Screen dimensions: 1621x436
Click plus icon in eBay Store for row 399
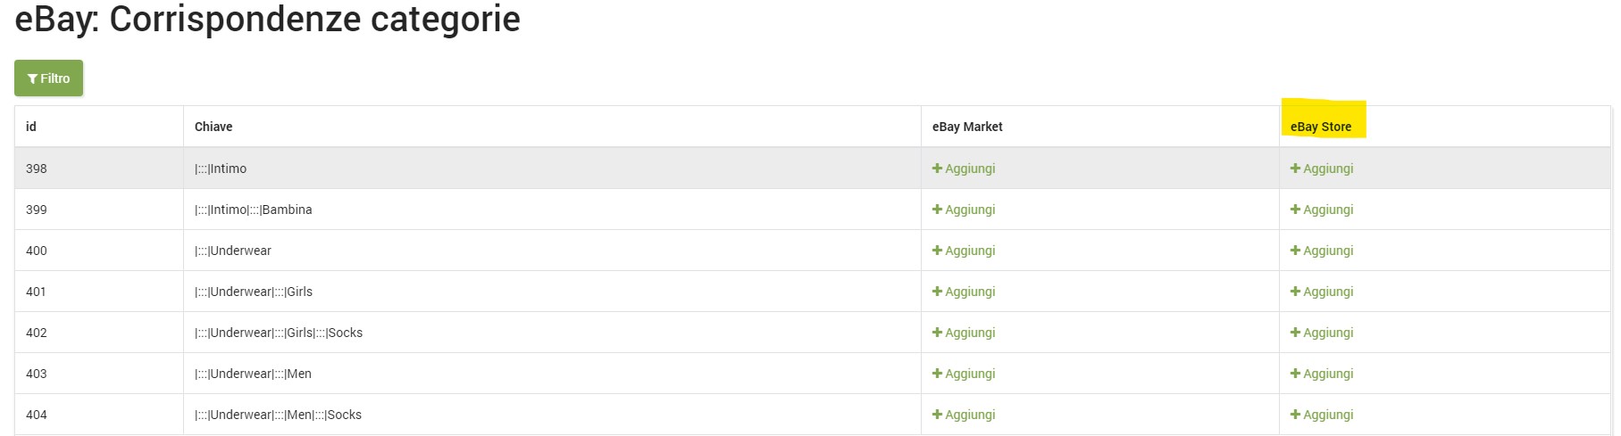click(1295, 210)
